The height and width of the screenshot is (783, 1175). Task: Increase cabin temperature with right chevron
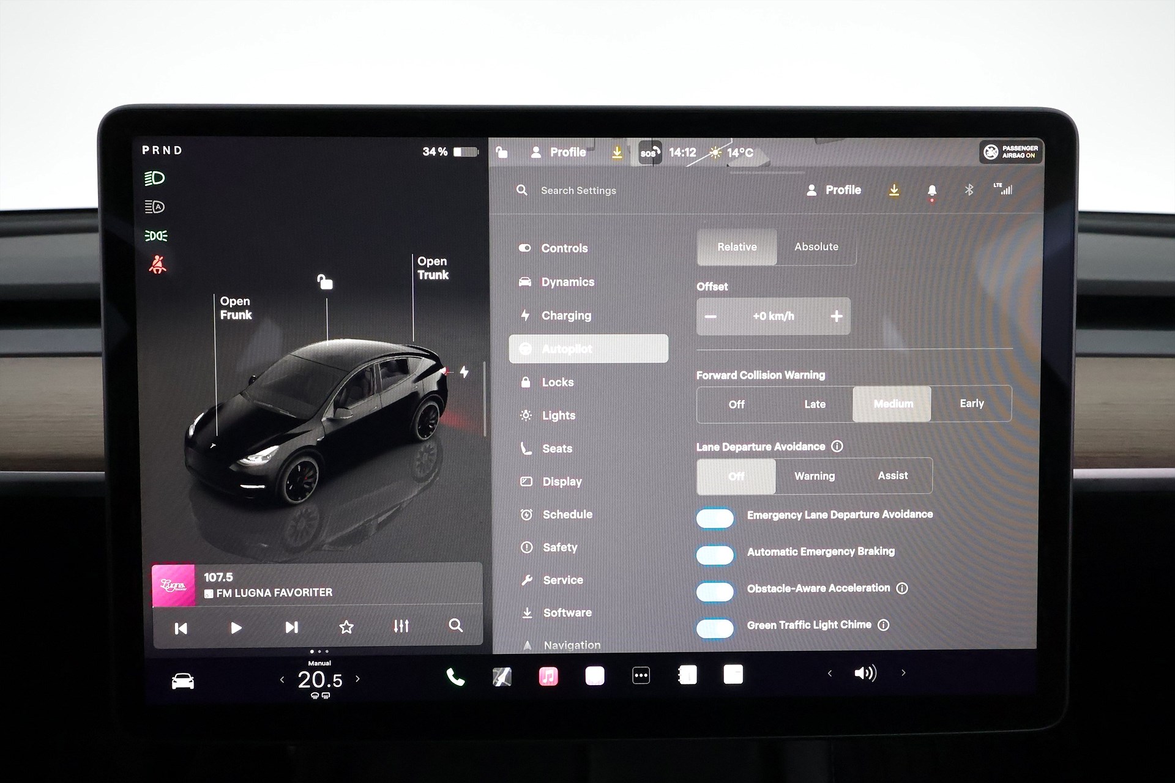point(358,679)
